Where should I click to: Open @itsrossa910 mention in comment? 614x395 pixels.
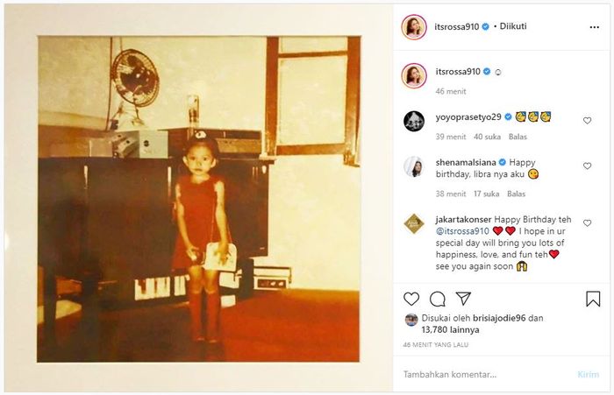click(x=462, y=231)
